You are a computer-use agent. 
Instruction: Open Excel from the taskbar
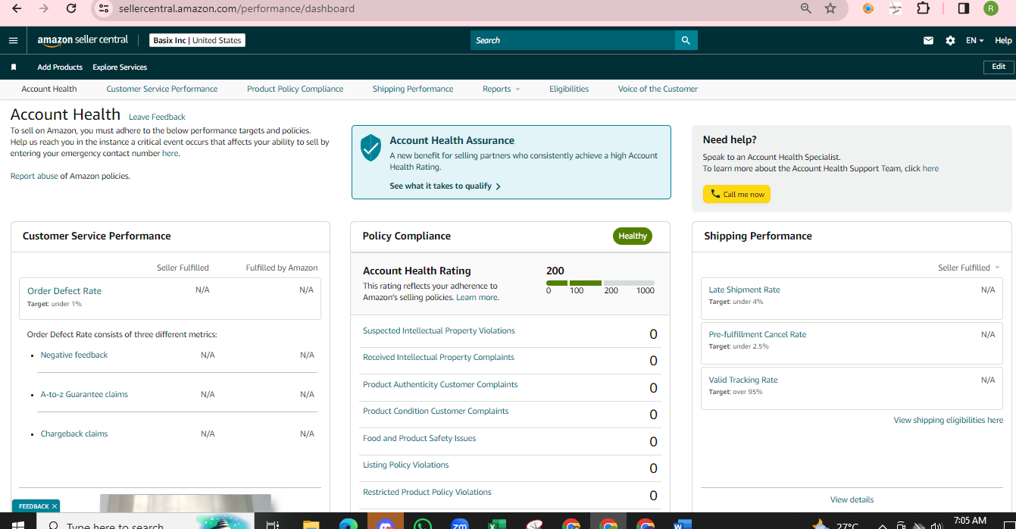point(497,524)
